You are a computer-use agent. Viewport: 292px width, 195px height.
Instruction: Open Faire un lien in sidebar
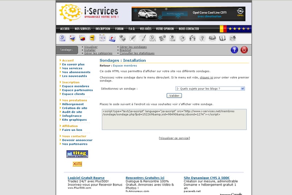[x=72, y=130]
